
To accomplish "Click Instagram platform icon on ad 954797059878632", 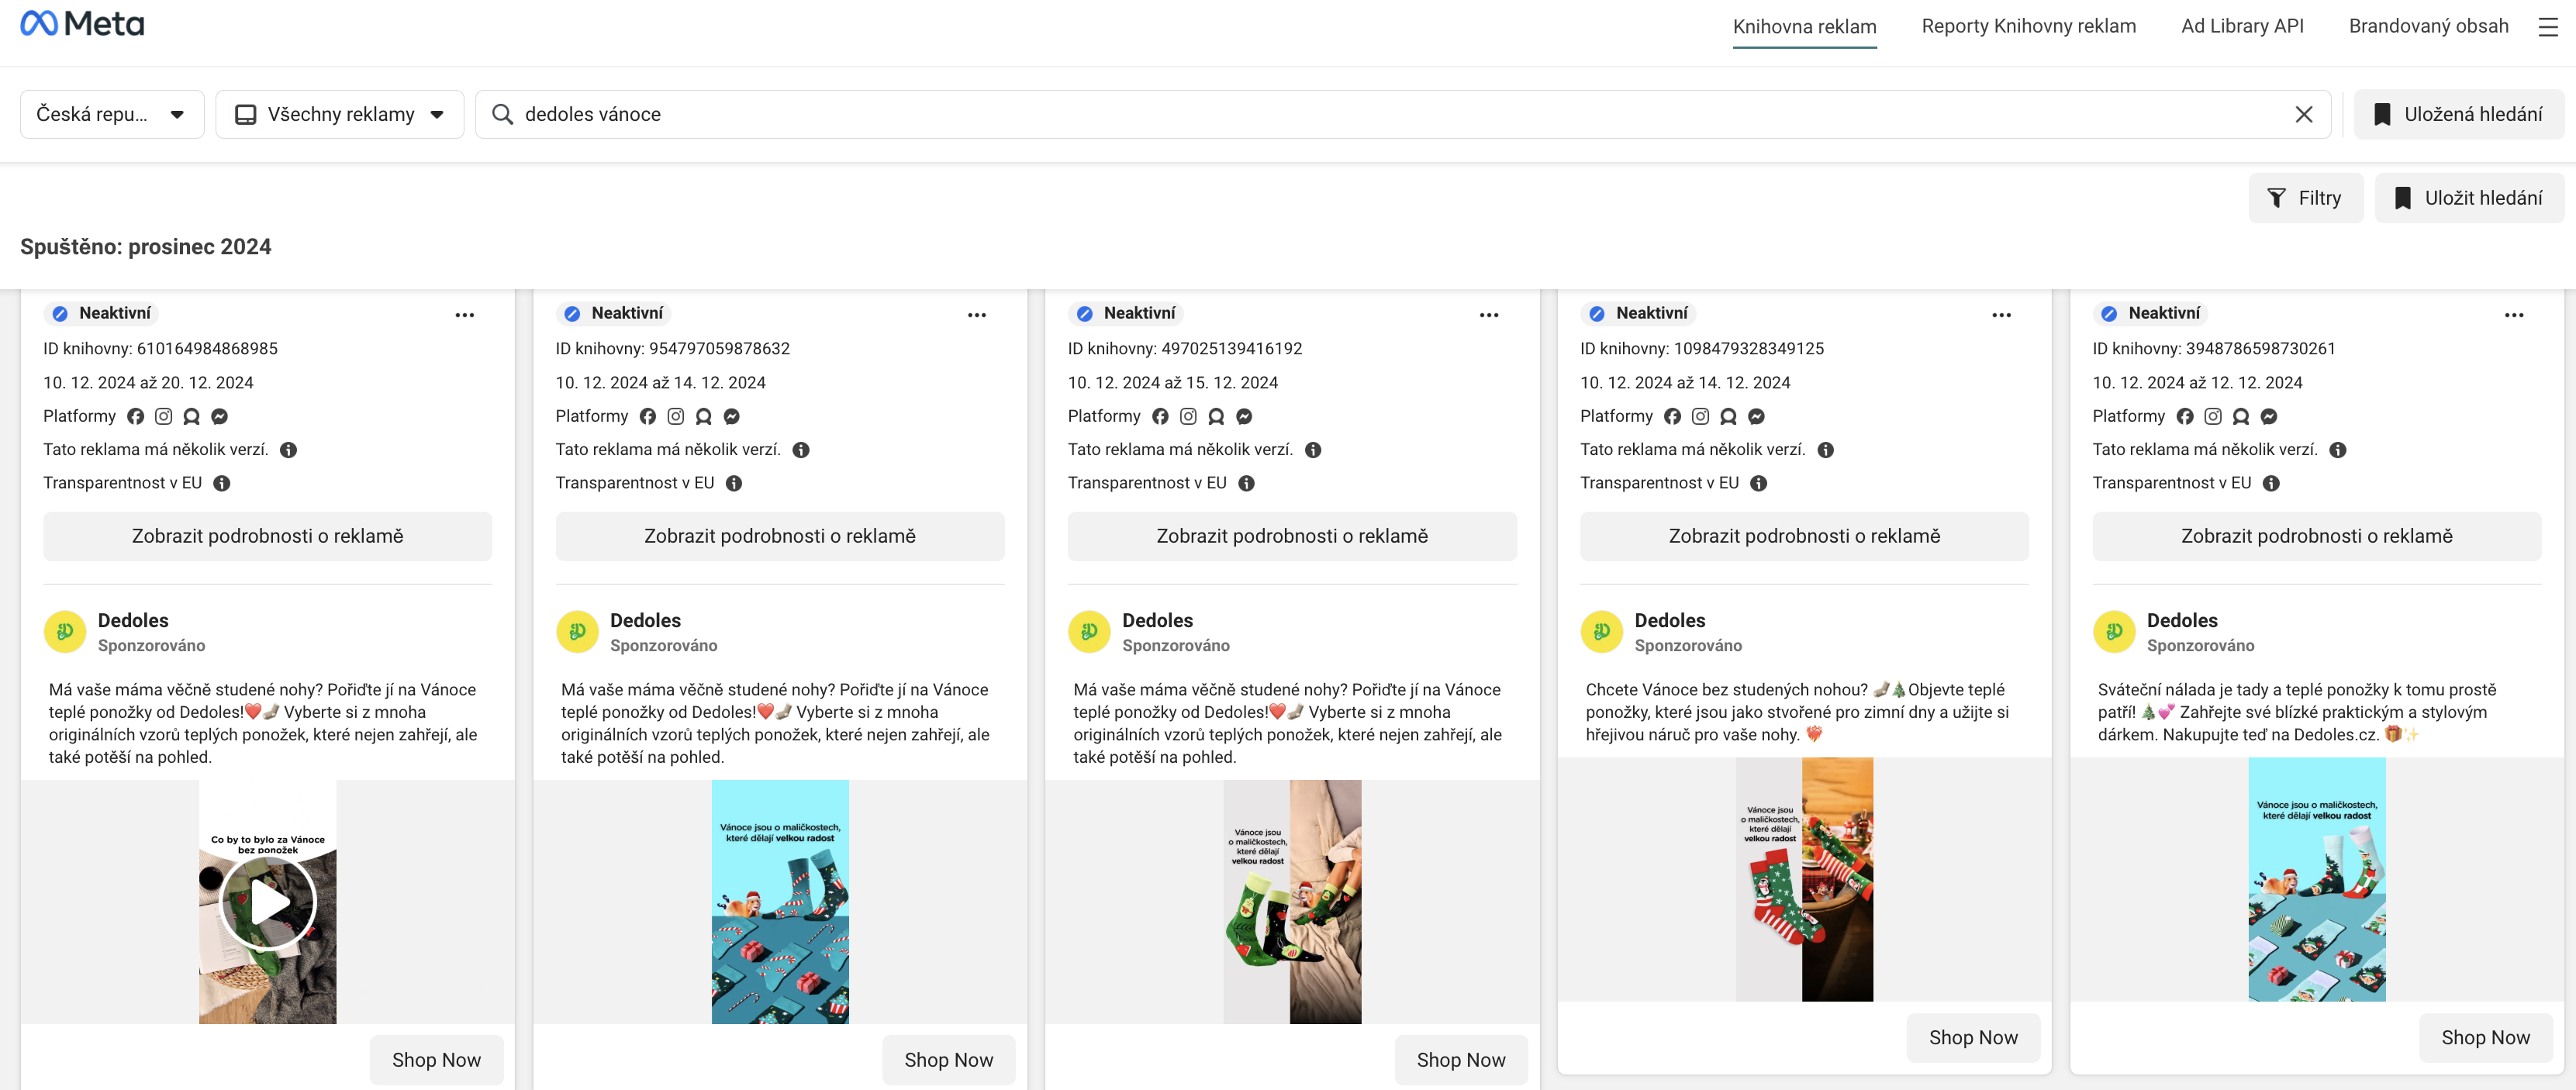I will pyautogui.click(x=676, y=416).
